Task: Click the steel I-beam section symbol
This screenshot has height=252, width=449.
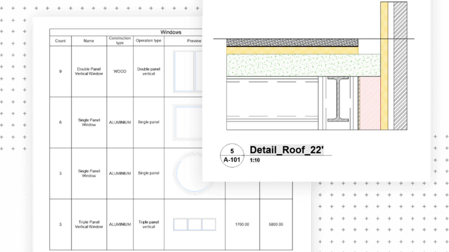Action: [x=338, y=99]
